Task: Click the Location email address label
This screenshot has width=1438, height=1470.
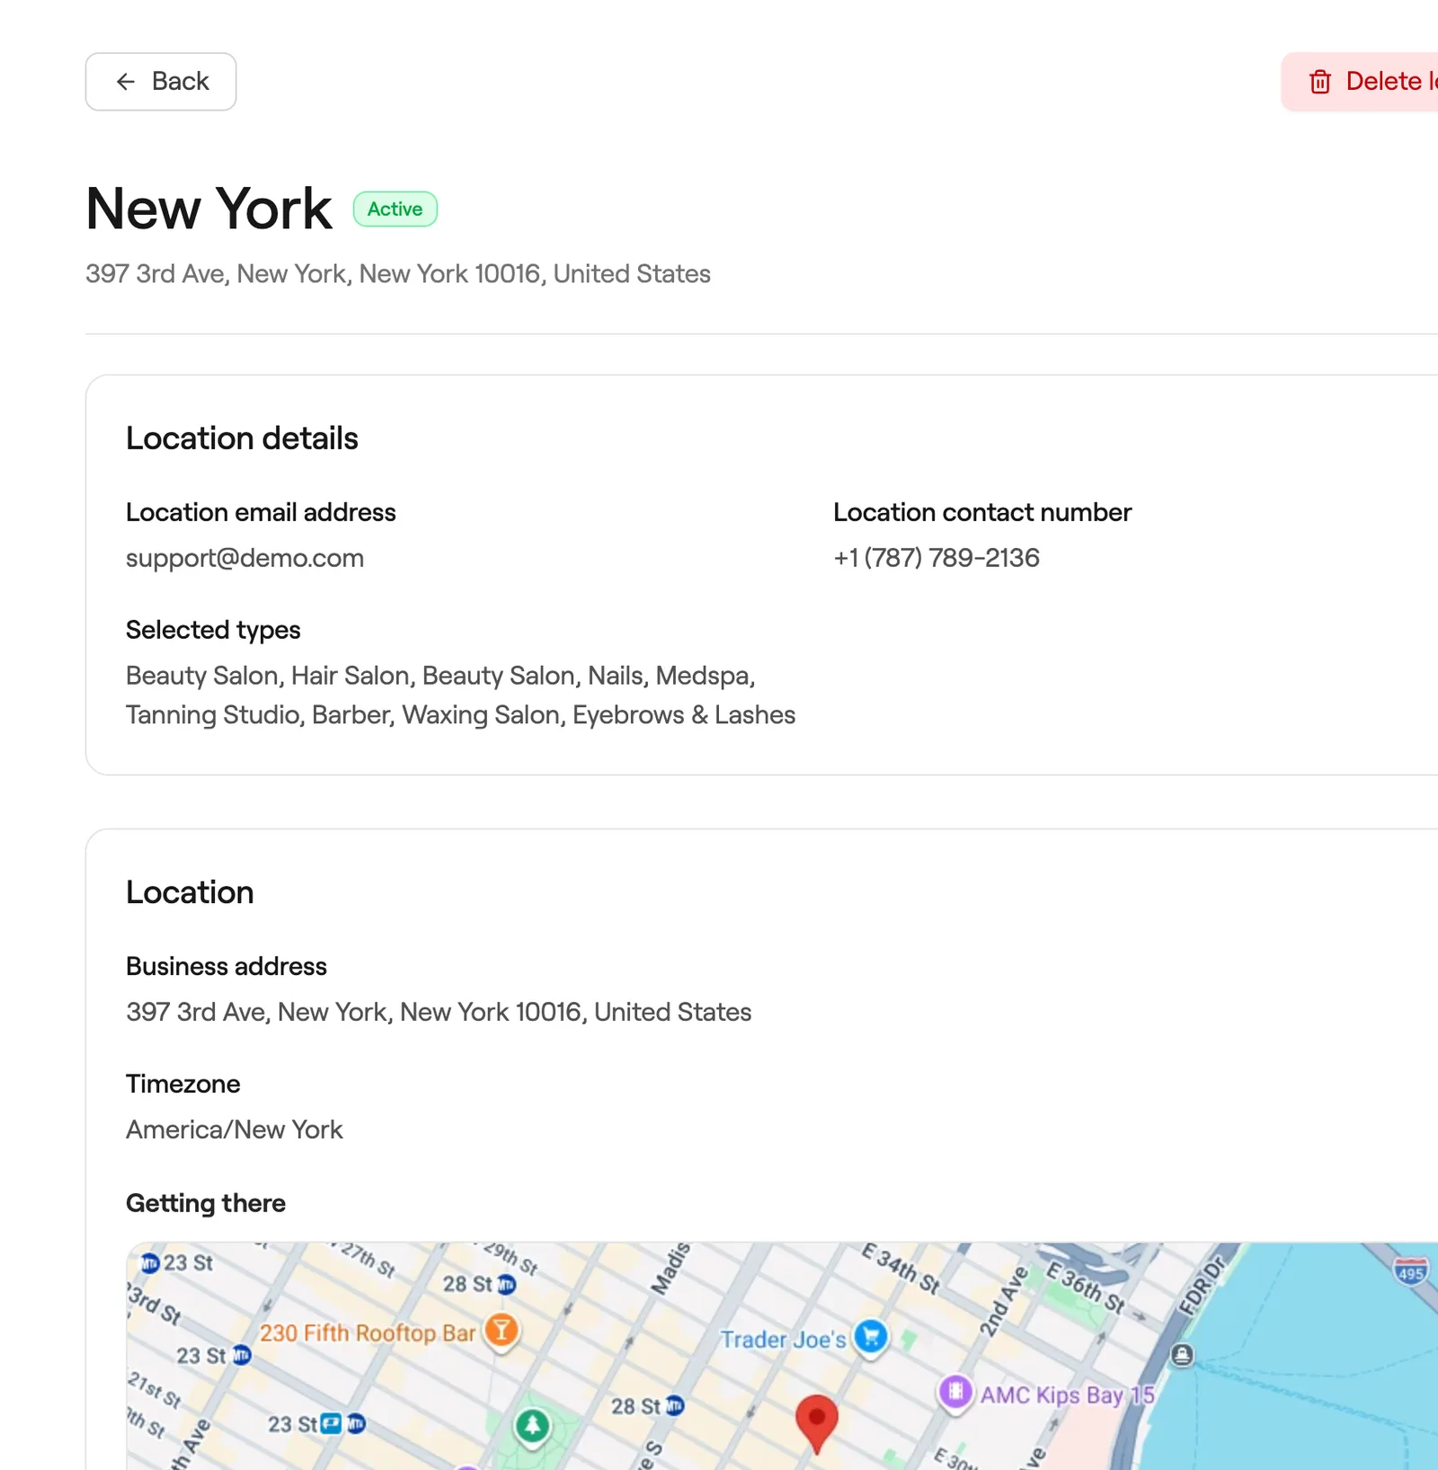Action: click(261, 512)
